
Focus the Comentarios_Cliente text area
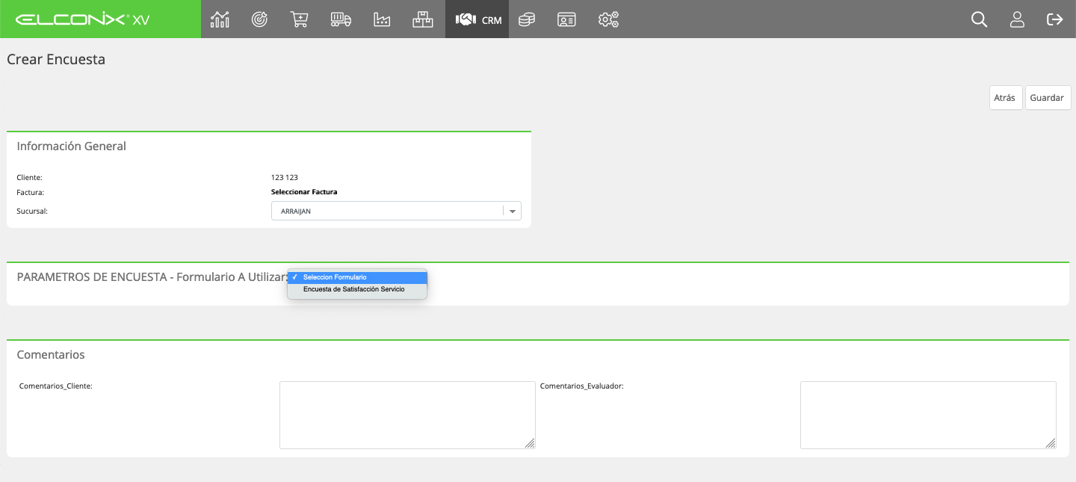(x=407, y=415)
